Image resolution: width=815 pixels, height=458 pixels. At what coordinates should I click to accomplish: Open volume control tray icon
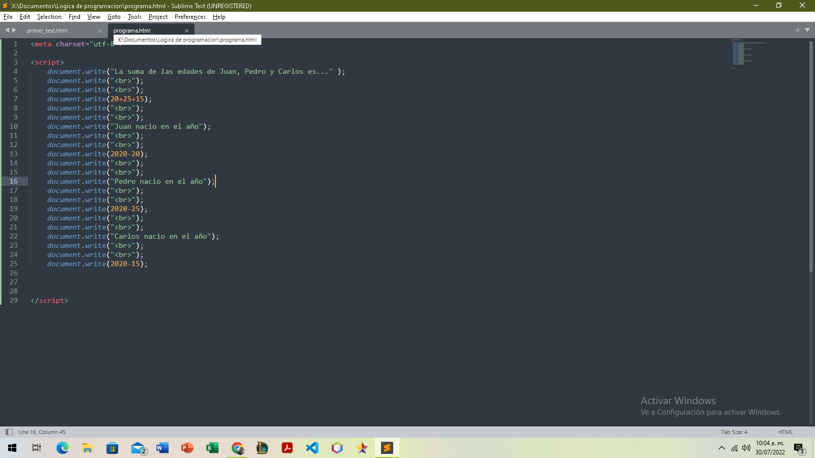(x=746, y=448)
